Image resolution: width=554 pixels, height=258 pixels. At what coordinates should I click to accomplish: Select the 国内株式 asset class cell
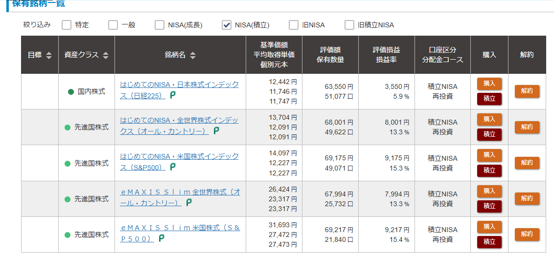coord(87,92)
